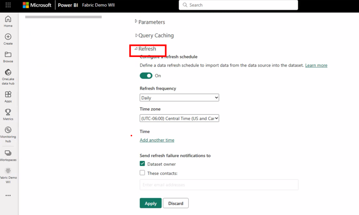Open the app launcher waffle icon

(x=8, y=5)
